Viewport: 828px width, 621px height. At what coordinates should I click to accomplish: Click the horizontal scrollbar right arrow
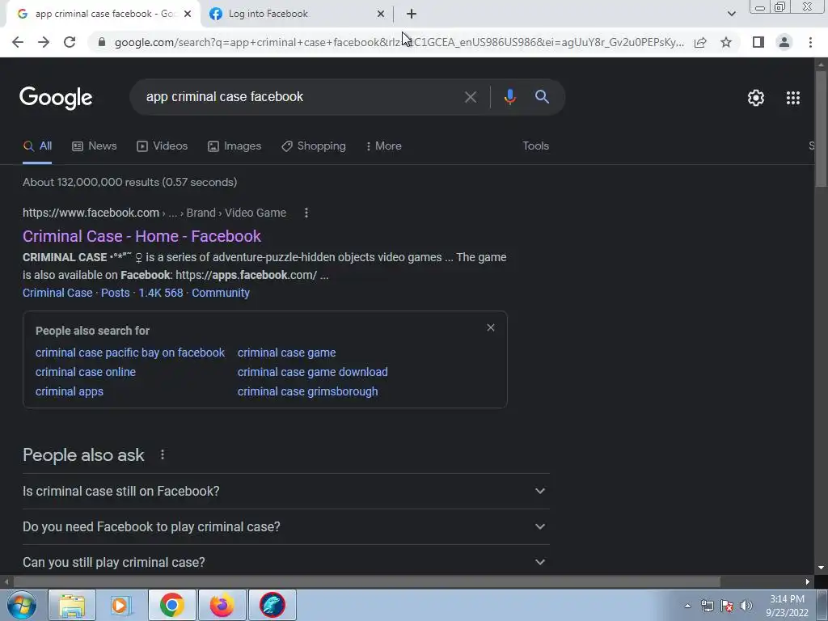(808, 582)
